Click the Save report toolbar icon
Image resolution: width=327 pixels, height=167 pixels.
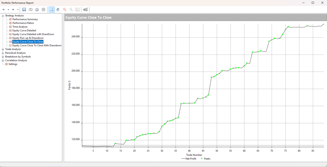24,10
